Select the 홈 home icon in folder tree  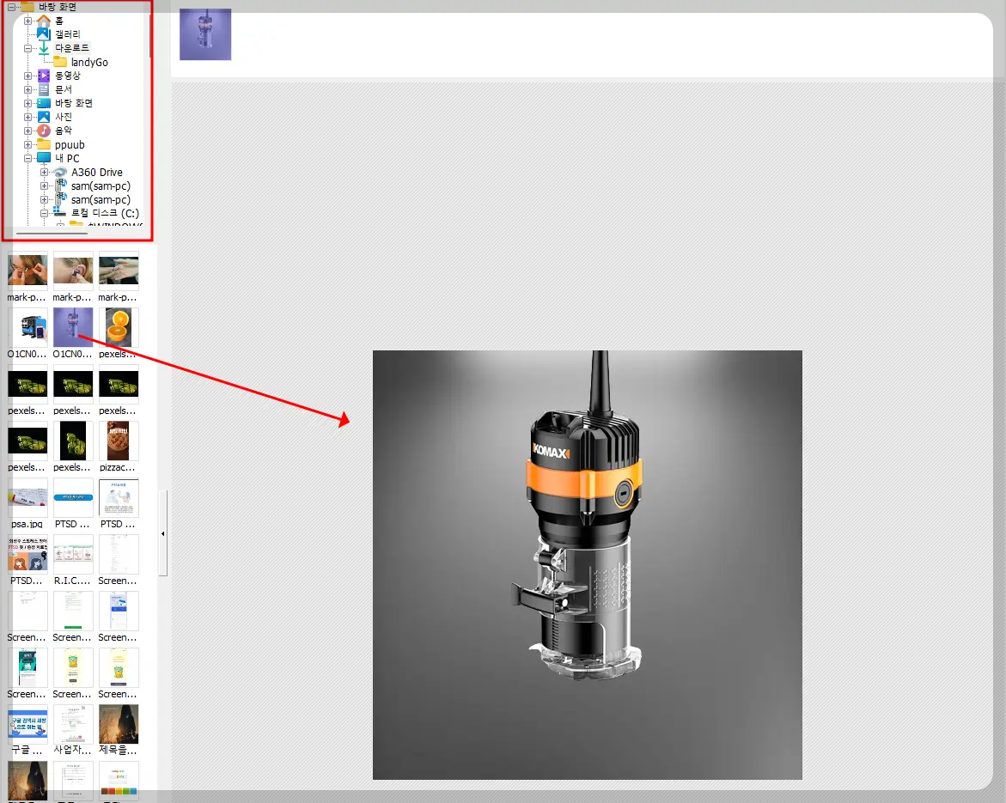coord(44,21)
